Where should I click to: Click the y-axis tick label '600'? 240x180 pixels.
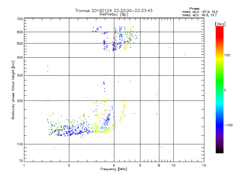click(20, 32)
